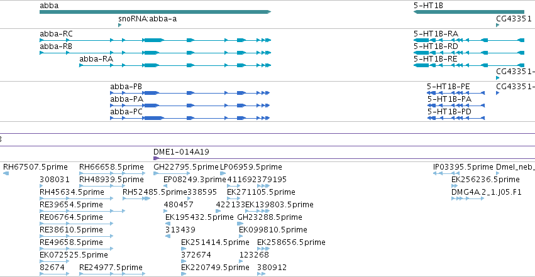Select the abba-RC transcript feature
Image resolution: width=535 pixels, height=277 pixels.
[x=155, y=40]
